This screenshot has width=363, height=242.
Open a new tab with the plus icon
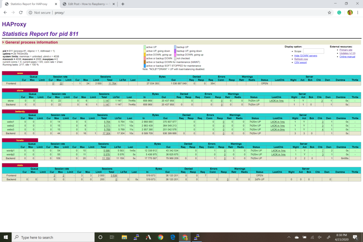(x=123, y=4)
